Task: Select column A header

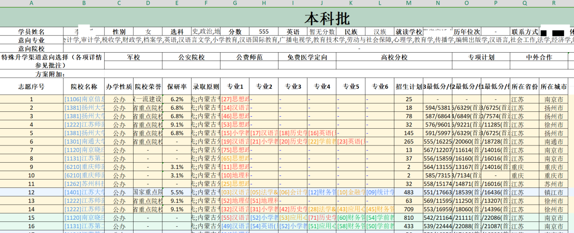Action: 31,3
